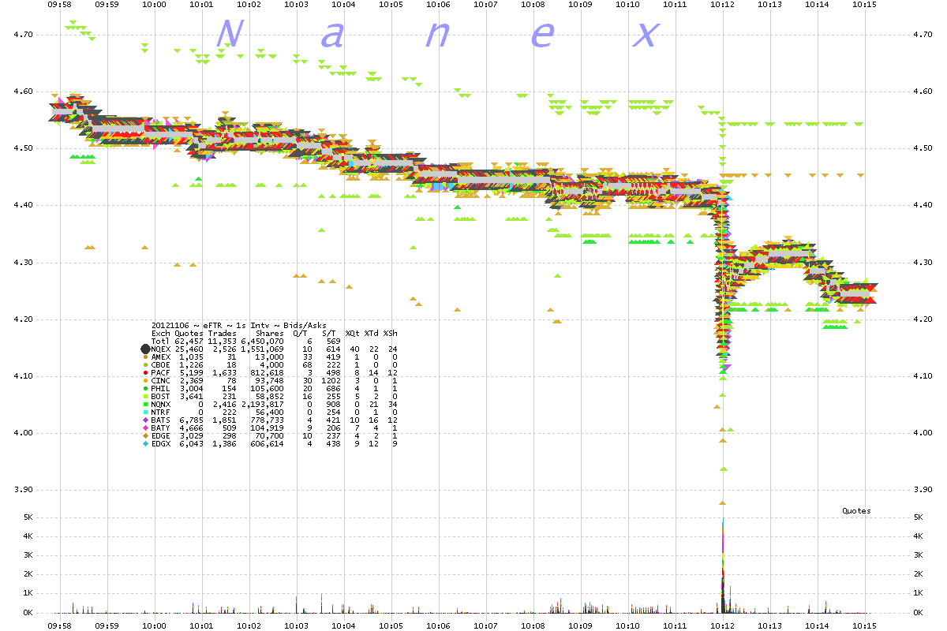Select the orange CINC legend marker
Viewport: 947px width, 631px height.
(145, 381)
